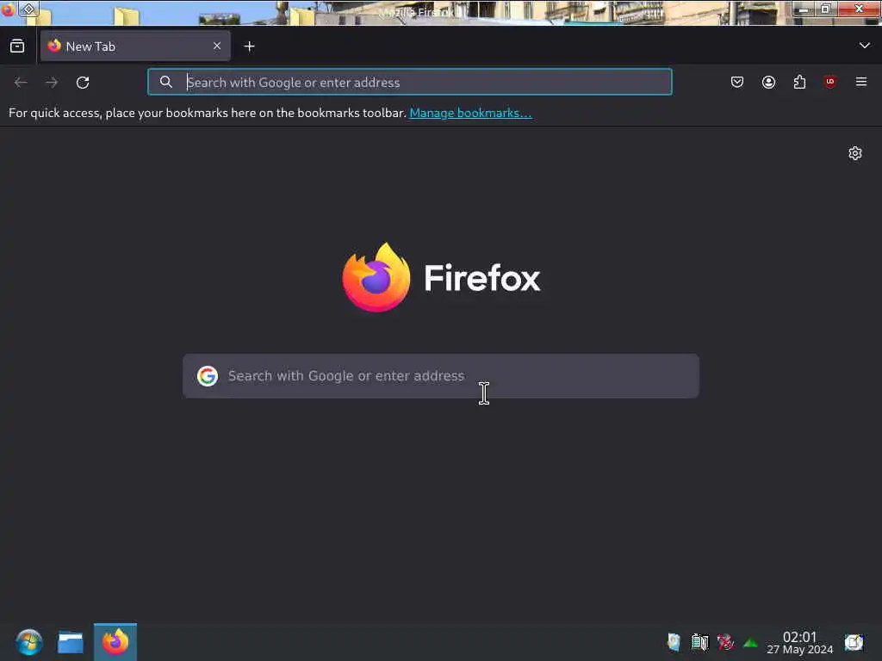
Task: Open Save to Pocket button
Action: point(737,82)
